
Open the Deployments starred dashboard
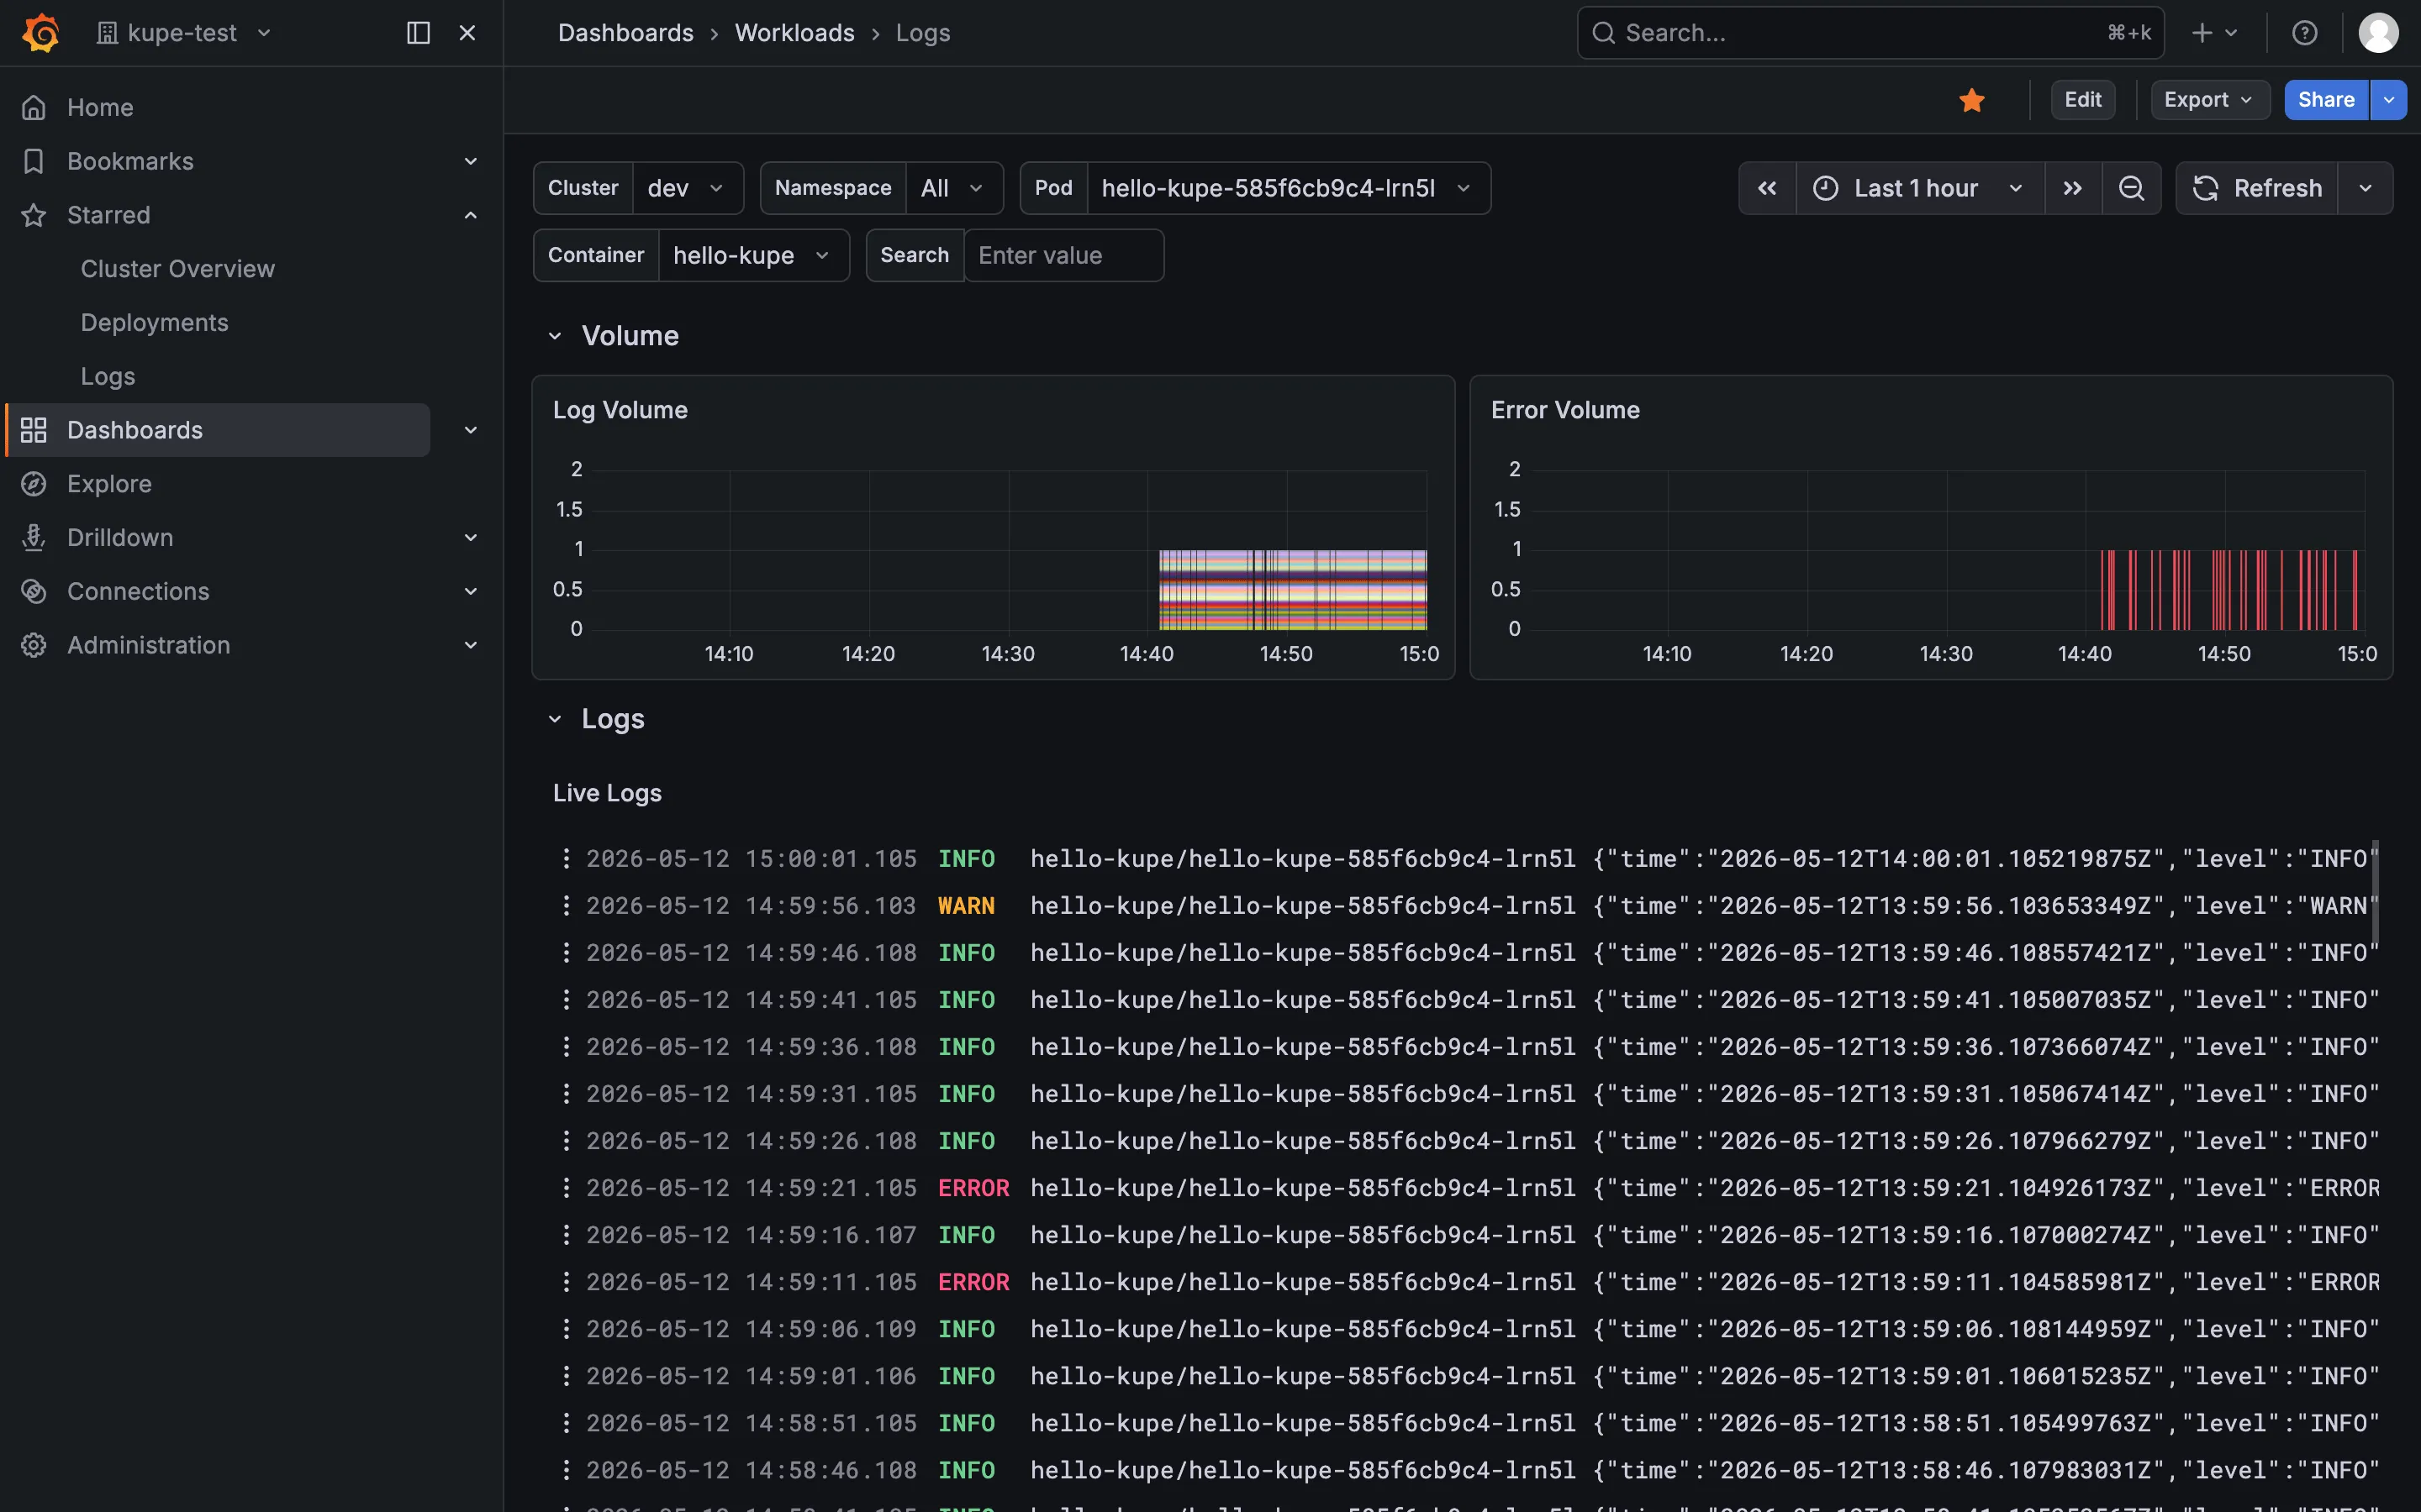point(154,323)
